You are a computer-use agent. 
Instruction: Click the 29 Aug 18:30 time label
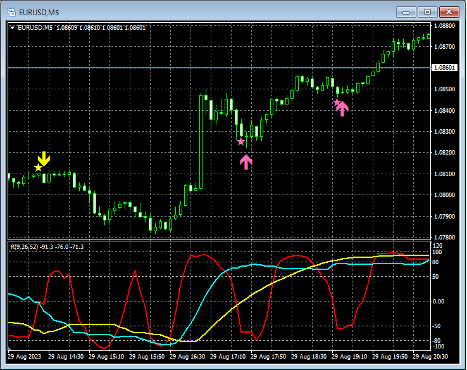pos(309,357)
